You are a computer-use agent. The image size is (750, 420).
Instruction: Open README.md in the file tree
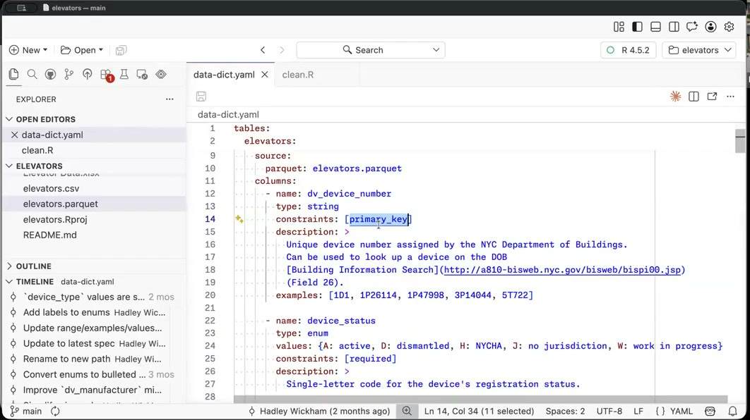49,235
